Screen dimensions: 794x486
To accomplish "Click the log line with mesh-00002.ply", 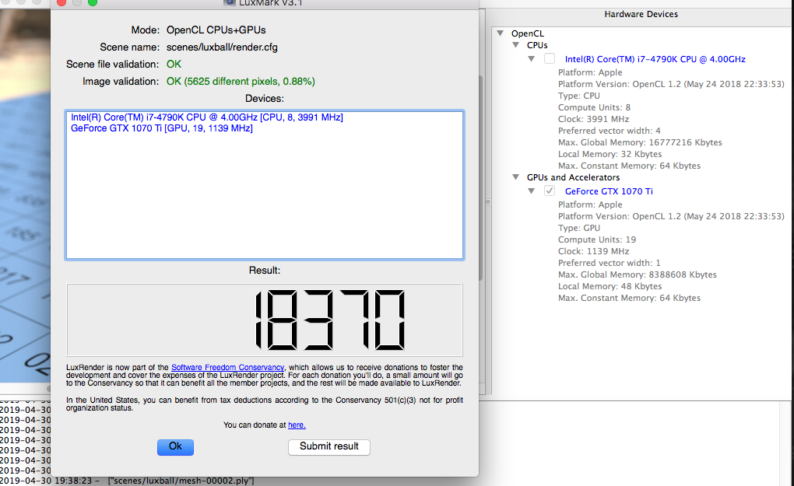I will pyautogui.click(x=127, y=481).
